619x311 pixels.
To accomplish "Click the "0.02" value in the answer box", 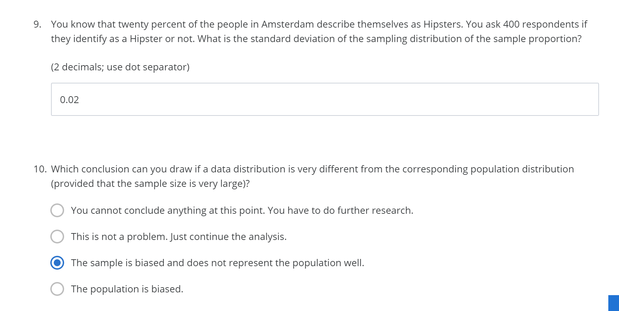I will (69, 100).
